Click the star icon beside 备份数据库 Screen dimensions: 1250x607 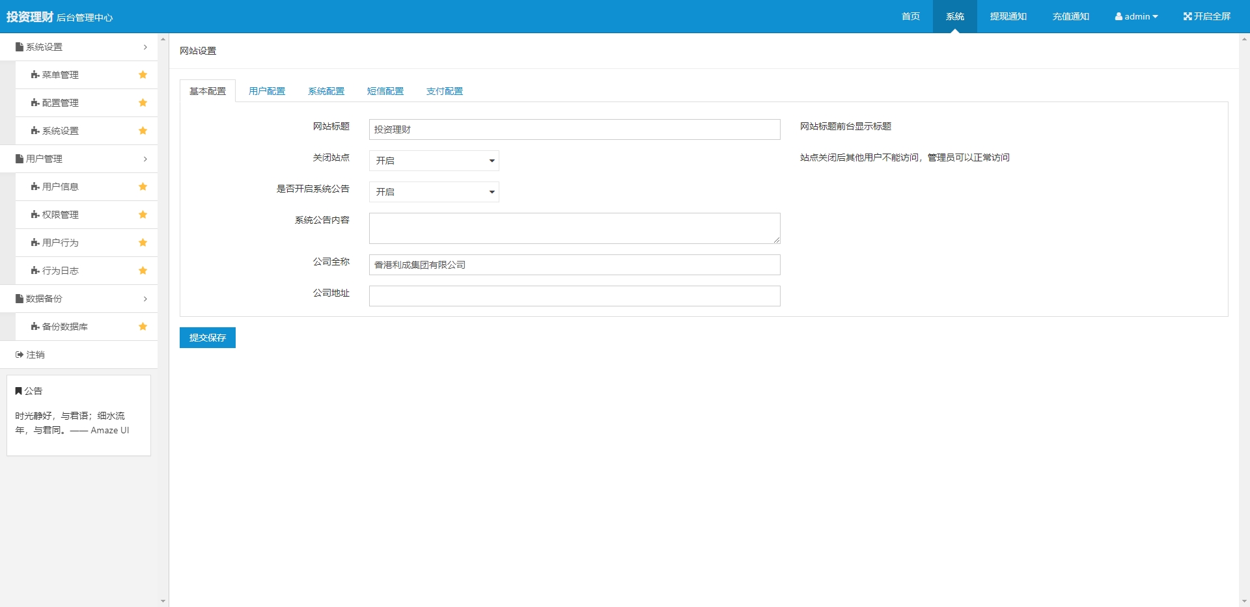pyautogui.click(x=143, y=327)
